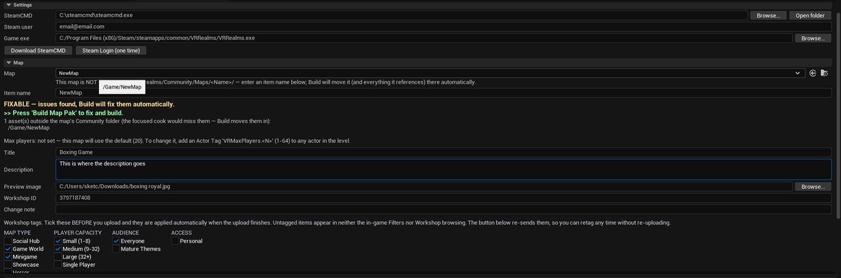Tick the Personal access checkbox
This screenshot has width=841, height=278.
click(x=175, y=241)
